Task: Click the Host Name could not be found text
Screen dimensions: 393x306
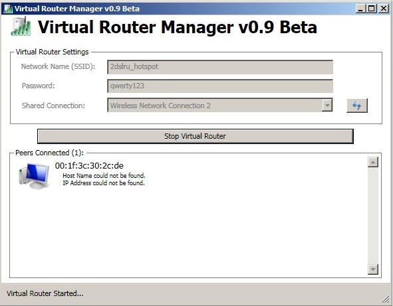Action: point(104,176)
